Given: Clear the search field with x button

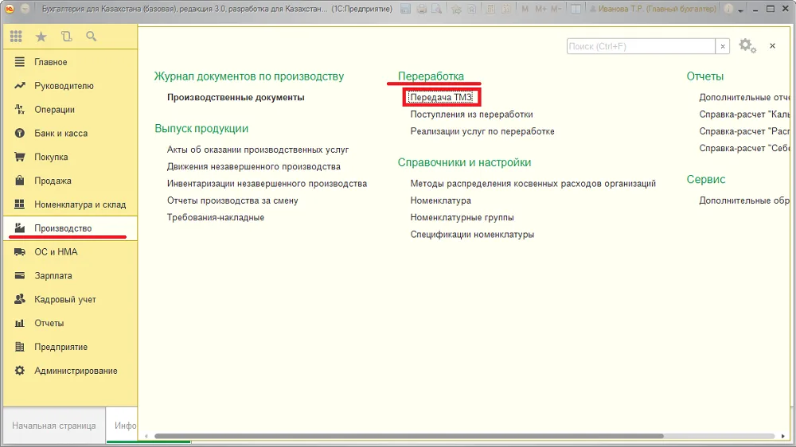Looking at the screenshot, I should tap(723, 46).
